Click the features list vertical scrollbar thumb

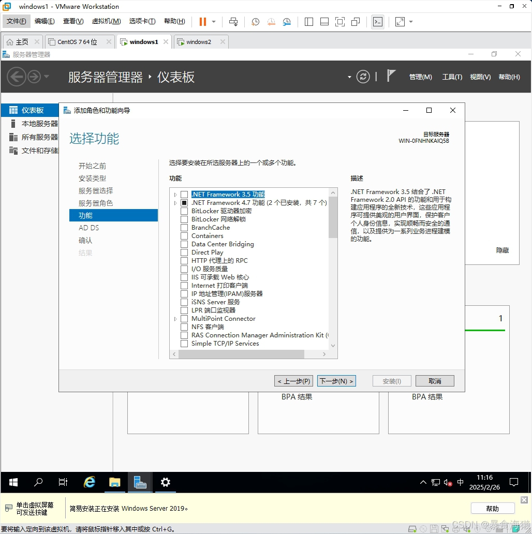(x=333, y=217)
